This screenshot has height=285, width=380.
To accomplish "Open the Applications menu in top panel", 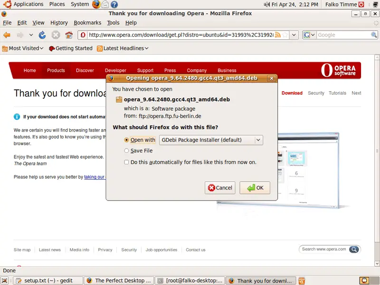I will 28,4.
